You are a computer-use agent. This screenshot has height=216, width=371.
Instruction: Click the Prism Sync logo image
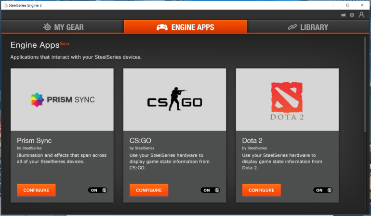coord(62,100)
